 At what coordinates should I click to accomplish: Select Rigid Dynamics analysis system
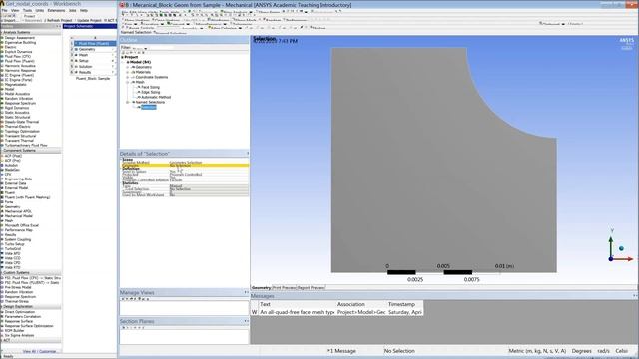point(16,108)
